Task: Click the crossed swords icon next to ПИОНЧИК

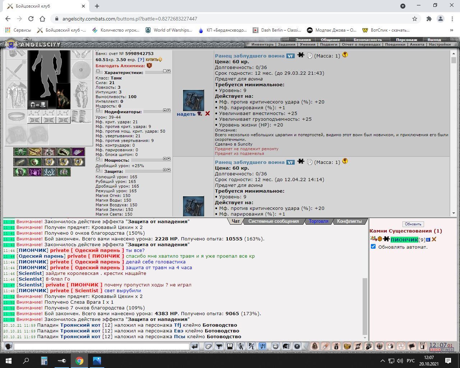Action: click(434, 239)
